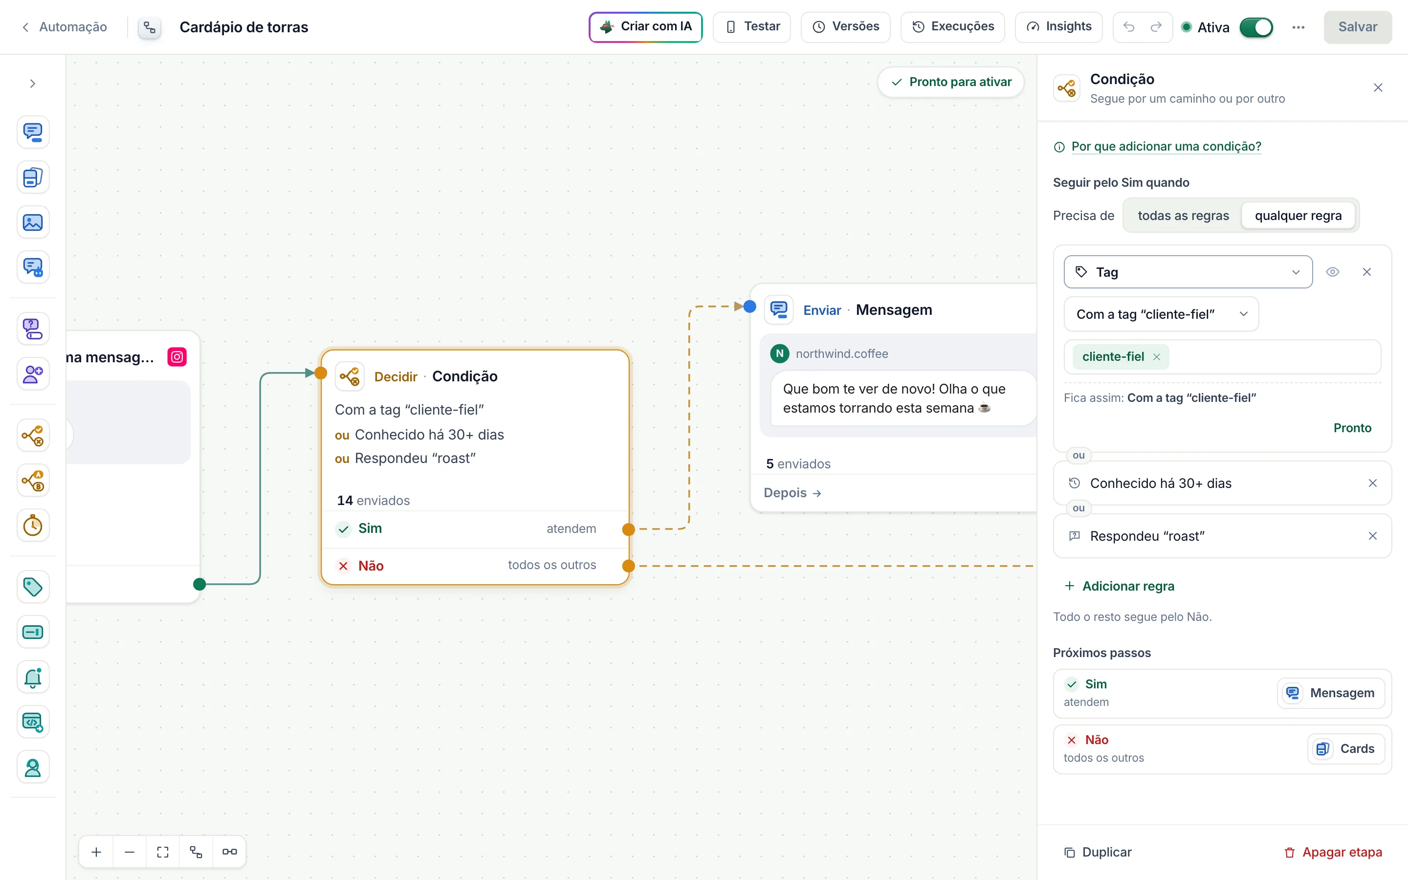Add a Cards step from sidebar
Screen dimensions: 1408x880
pyautogui.click(x=33, y=177)
